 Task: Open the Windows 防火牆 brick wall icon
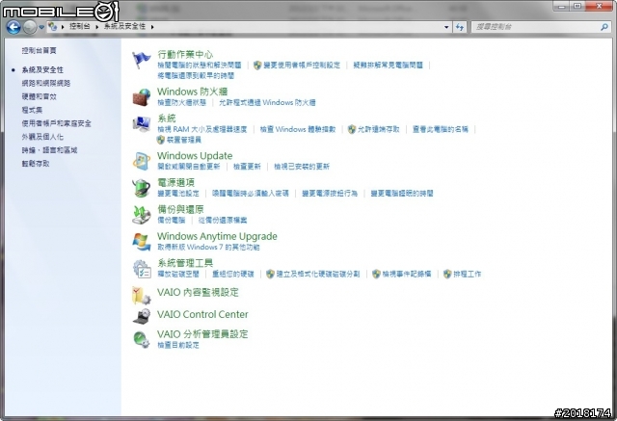(142, 97)
